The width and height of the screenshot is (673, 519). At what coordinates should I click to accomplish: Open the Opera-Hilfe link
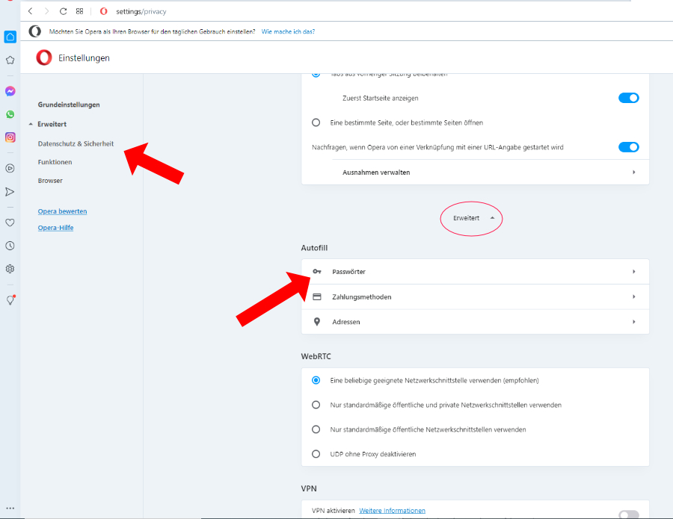[55, 228]
